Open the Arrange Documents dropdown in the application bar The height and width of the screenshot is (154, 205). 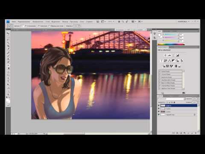(x=133, y=22)
